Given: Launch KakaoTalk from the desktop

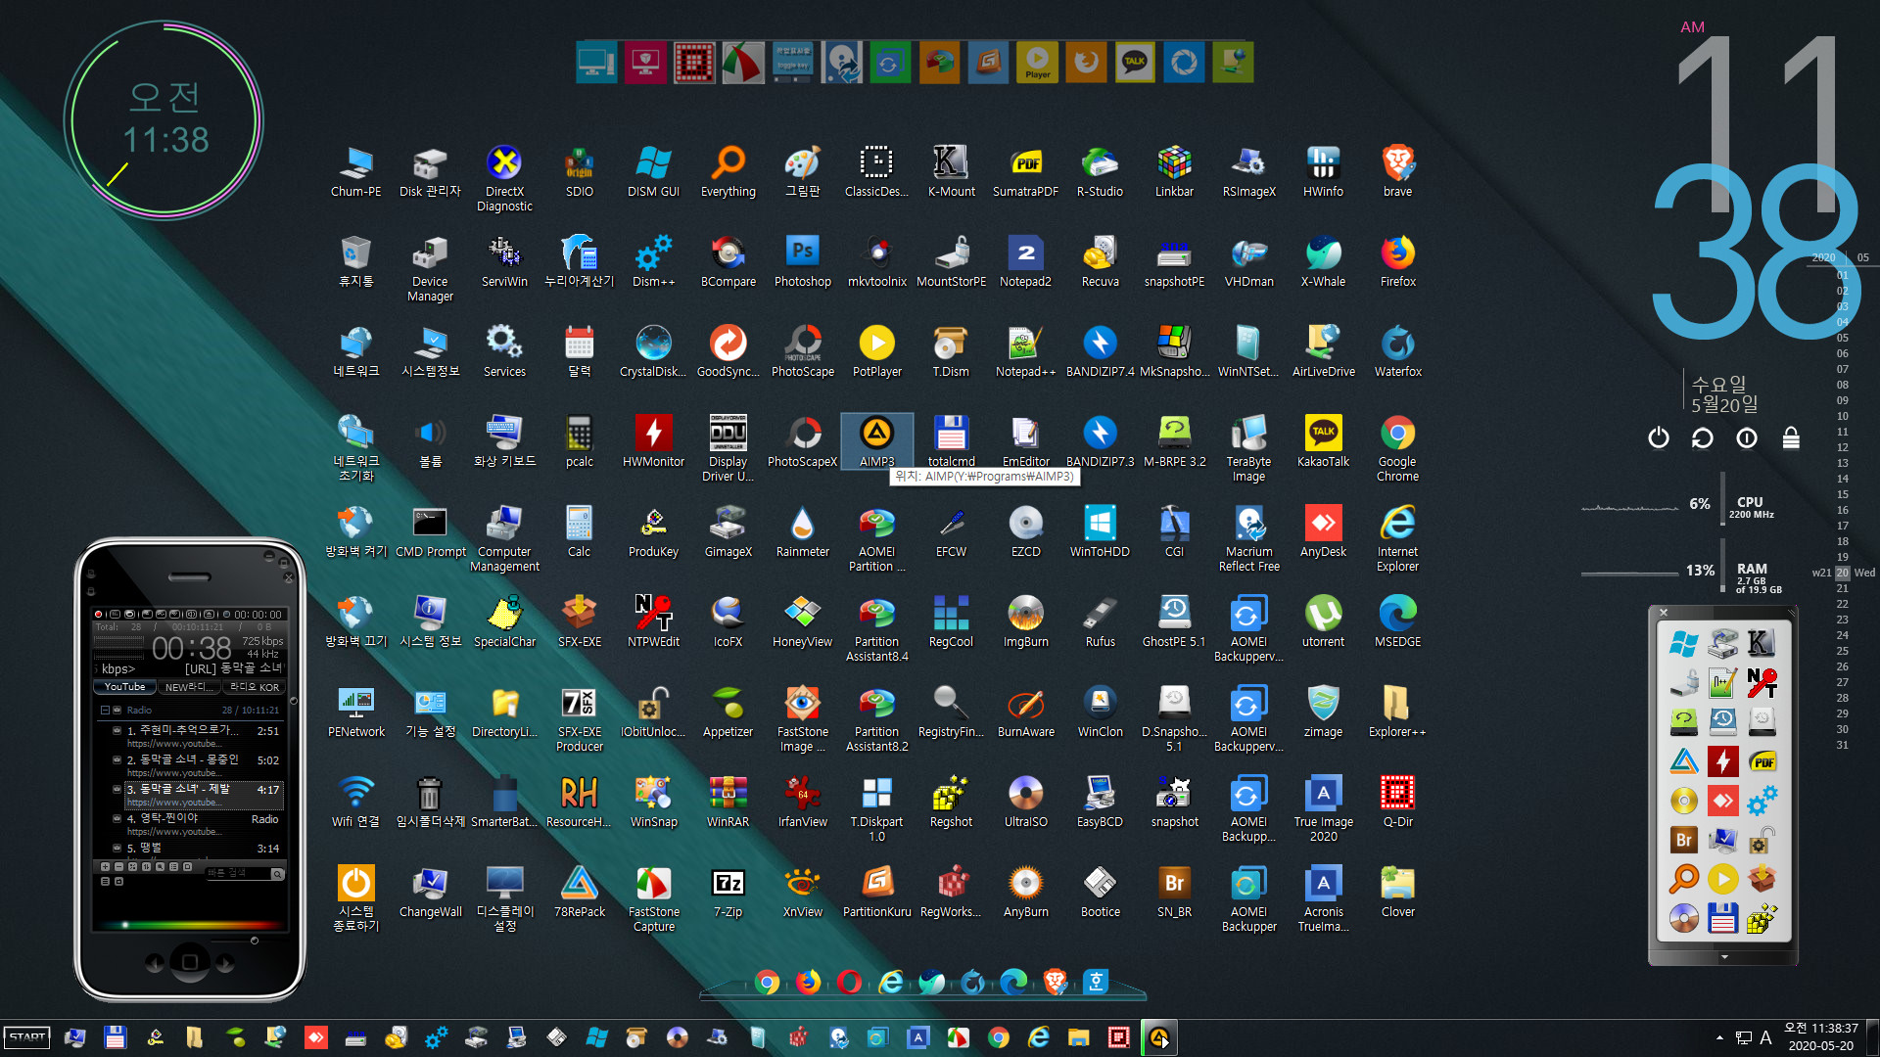Looking at the screenshot, I should click(1323, 441).
